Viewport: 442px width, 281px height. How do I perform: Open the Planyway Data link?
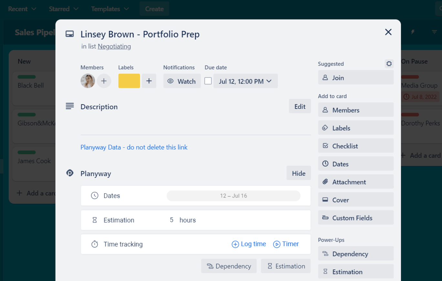click(134, 147)
